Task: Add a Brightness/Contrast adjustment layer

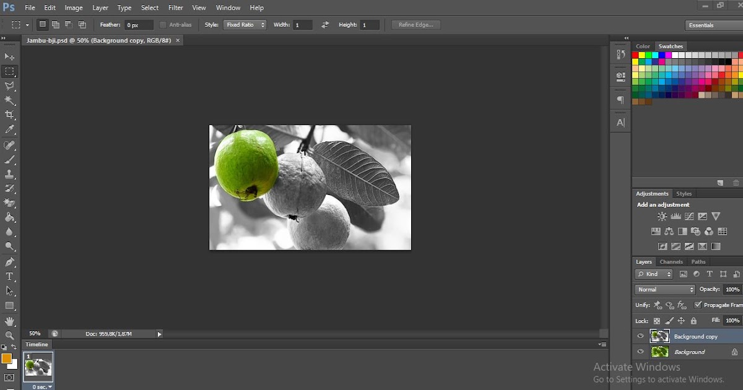Action: 662,216
